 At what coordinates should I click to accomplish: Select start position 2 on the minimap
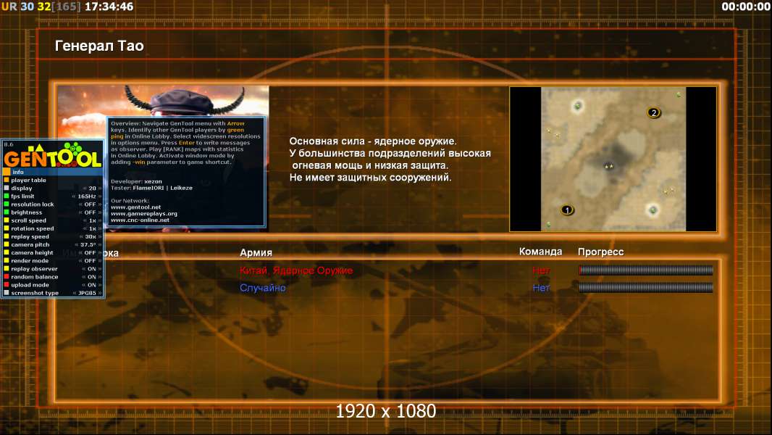point(654,113)
